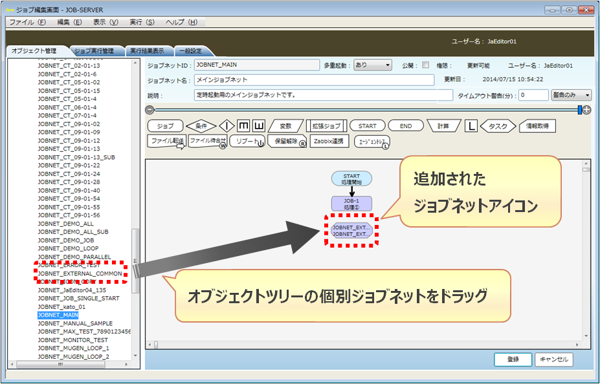Open the ファイル(F) menu
Viewport: 600px width, 384px height.
tap(27, 22)
